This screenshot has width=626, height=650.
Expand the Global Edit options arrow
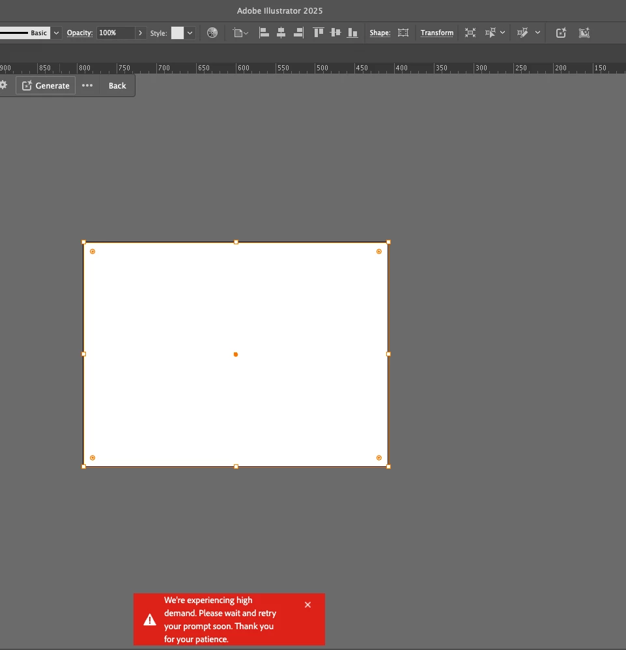tap(537, 33)
